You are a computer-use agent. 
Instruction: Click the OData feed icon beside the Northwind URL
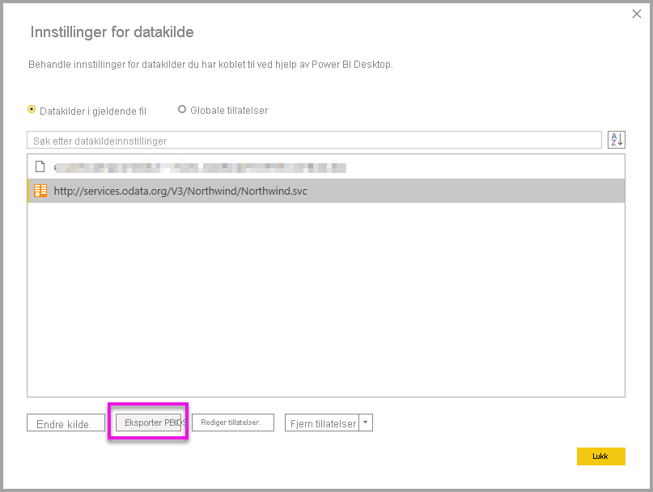40,191
